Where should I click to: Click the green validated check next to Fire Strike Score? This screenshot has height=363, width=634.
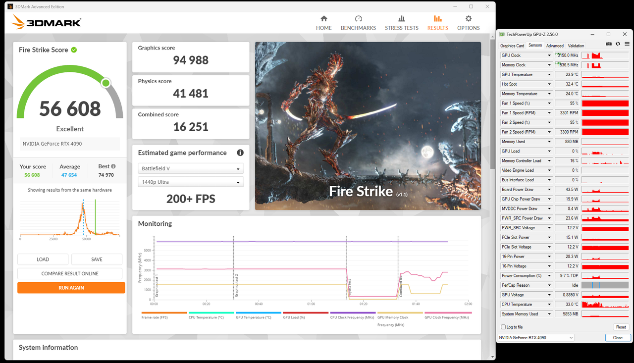(74, 50)
